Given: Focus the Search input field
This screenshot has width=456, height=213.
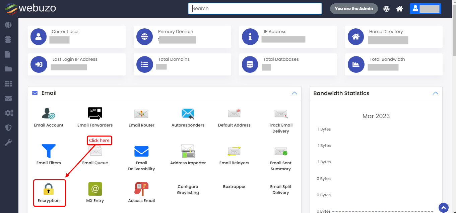Looking at the screenshot, I should [x=255, y=9].
